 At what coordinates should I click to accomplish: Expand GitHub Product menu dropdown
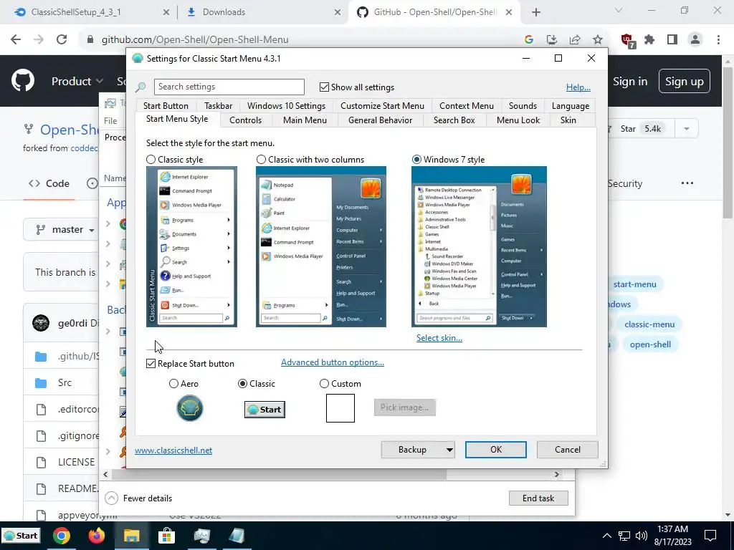77,82
